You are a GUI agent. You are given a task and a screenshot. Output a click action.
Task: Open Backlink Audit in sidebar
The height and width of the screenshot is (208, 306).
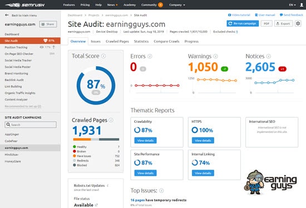click(x=14, y=80)
